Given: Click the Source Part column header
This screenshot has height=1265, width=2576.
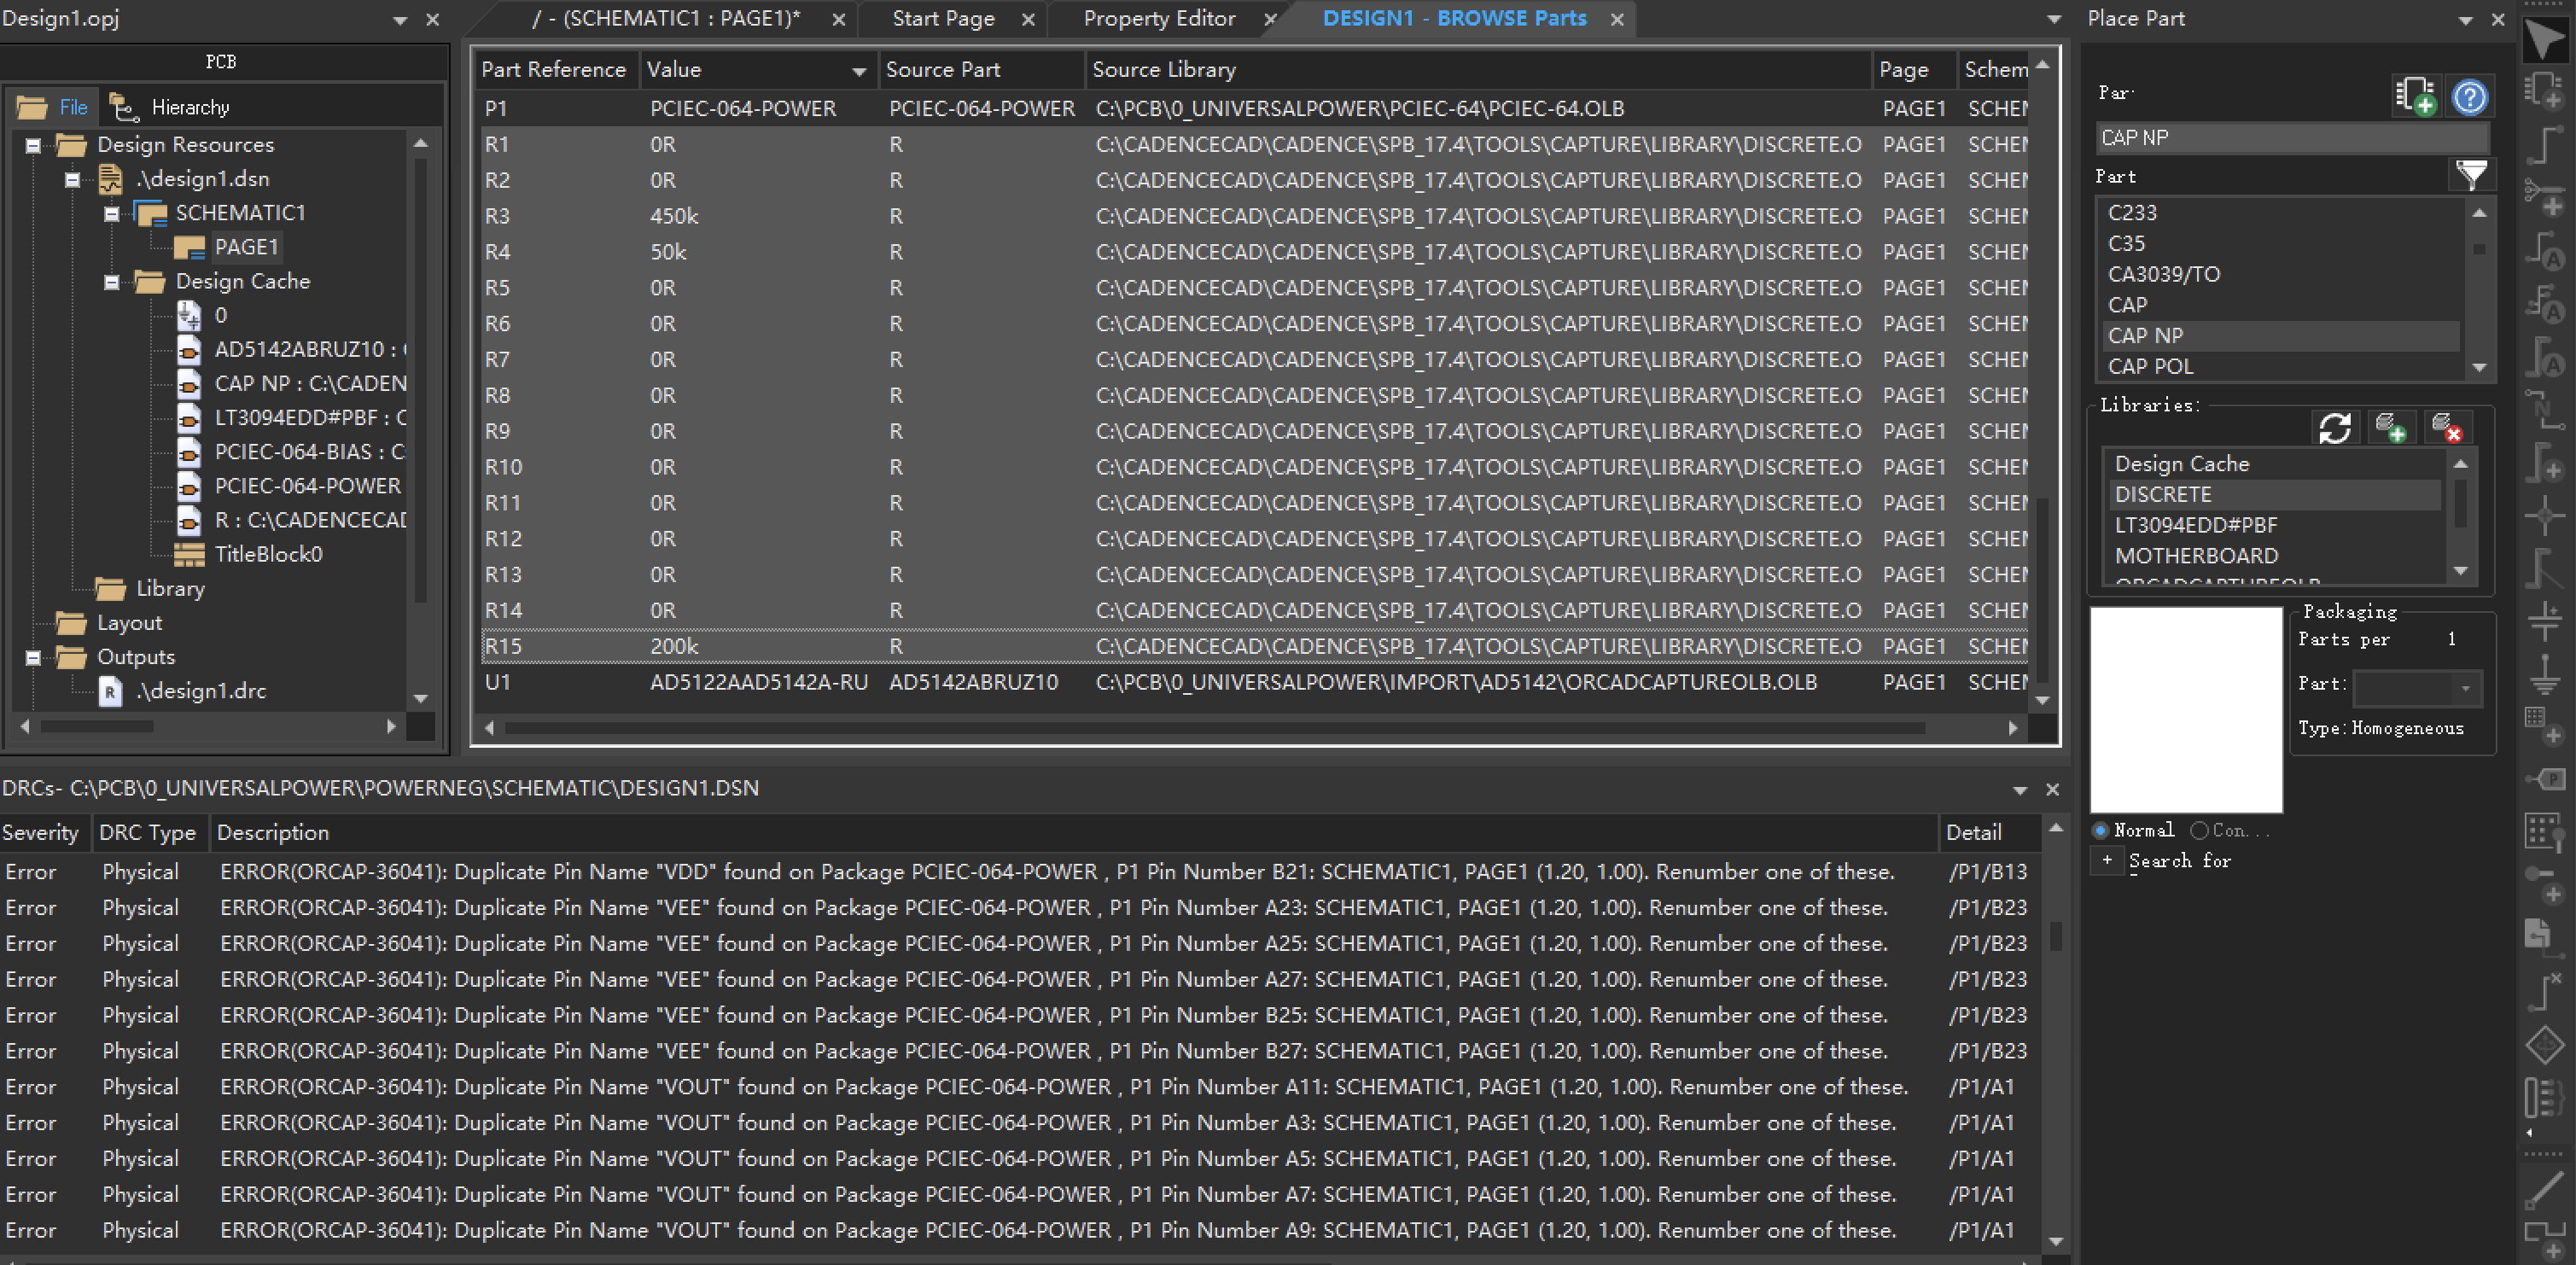Looking at the screenshot, I should pos(981,69).
